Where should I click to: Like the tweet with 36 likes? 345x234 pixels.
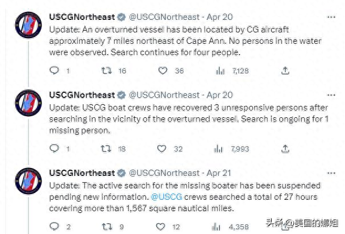pos(163,71)
